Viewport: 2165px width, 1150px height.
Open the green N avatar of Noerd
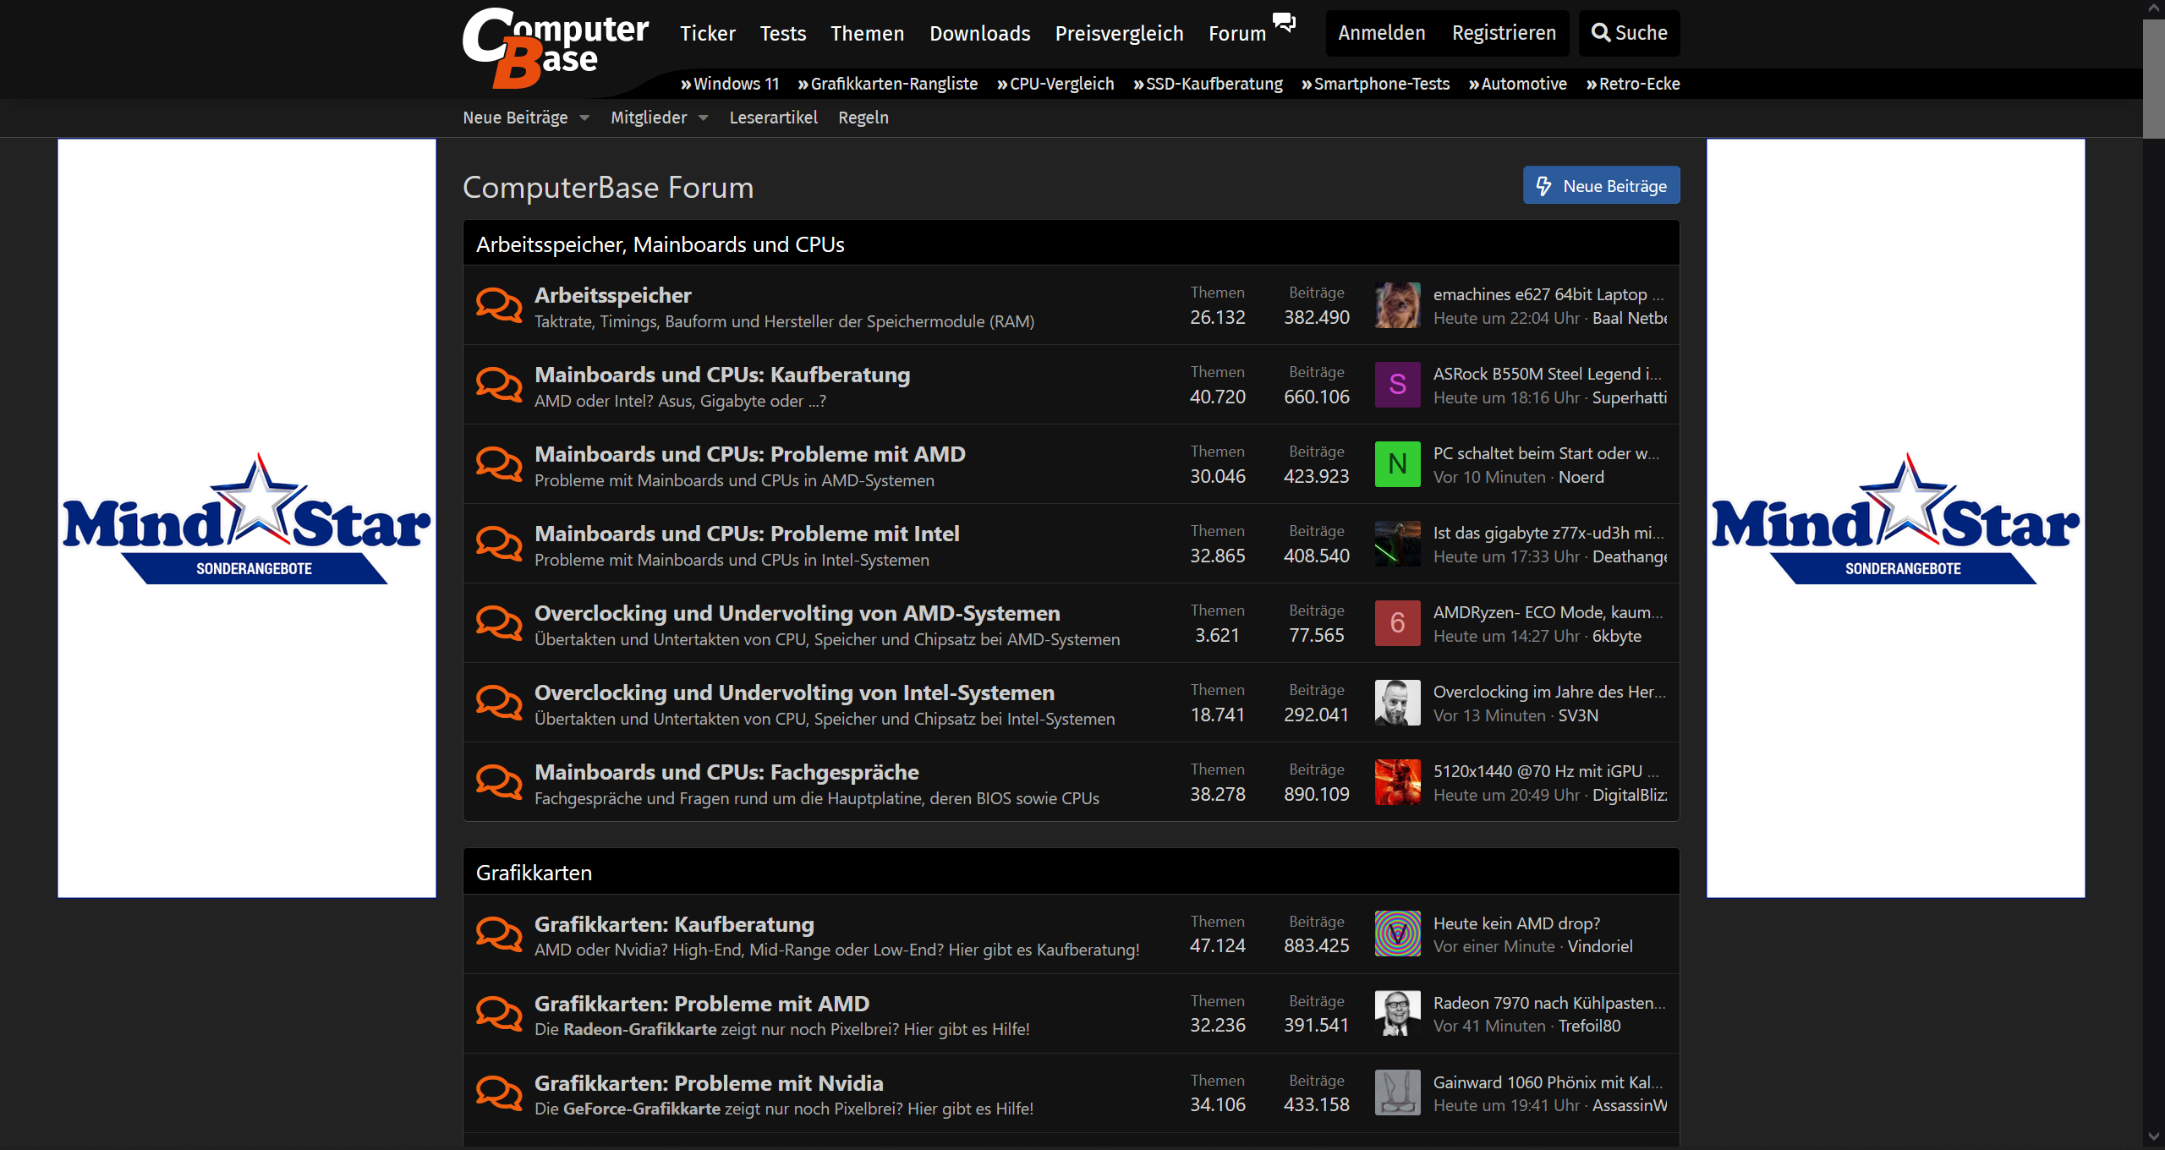[1397, 464]
